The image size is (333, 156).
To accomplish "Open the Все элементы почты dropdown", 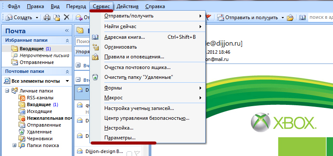I will 67,81.
